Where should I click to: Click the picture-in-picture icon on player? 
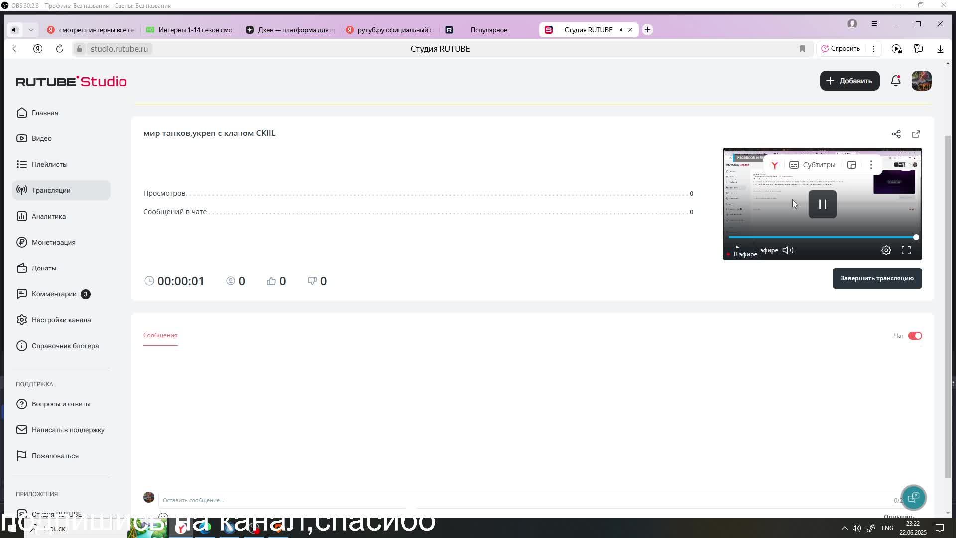pyautogui.click(x=852, y=165)
